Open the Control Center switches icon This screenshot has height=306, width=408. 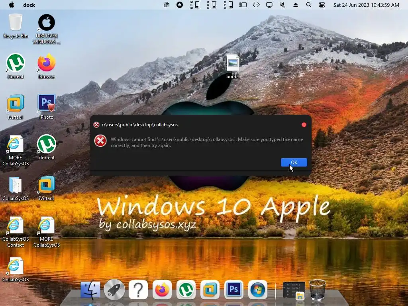[x=322, y=5]
